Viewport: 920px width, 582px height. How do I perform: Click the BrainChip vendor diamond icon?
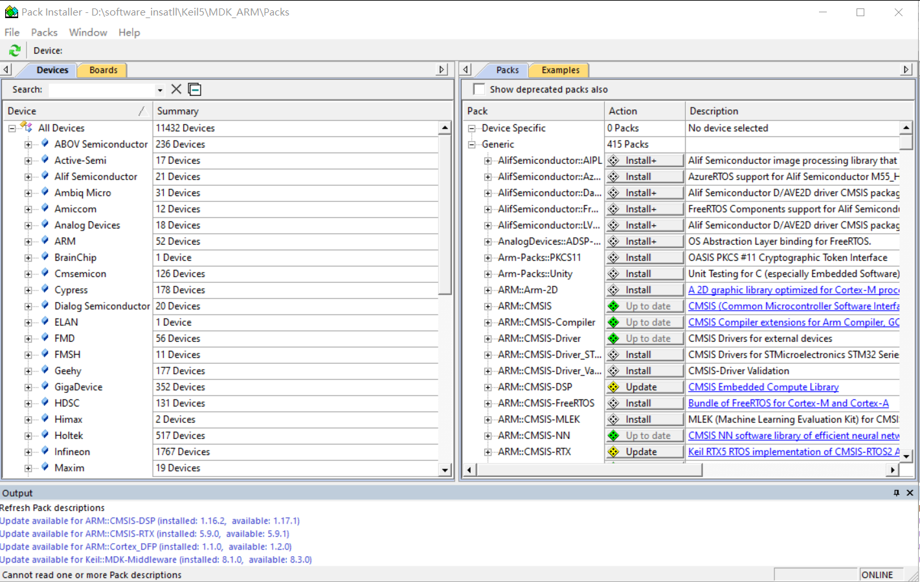click(x=45, y=256)
